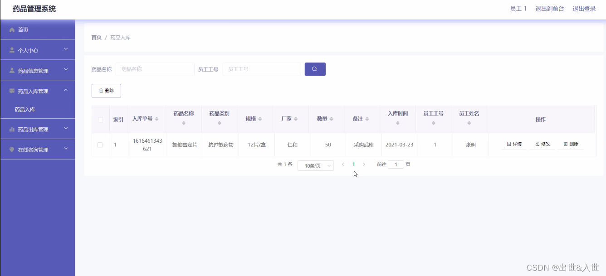Click 详情 button in row 1
This screenshot has width=606, height=276.
pos(514,144)
